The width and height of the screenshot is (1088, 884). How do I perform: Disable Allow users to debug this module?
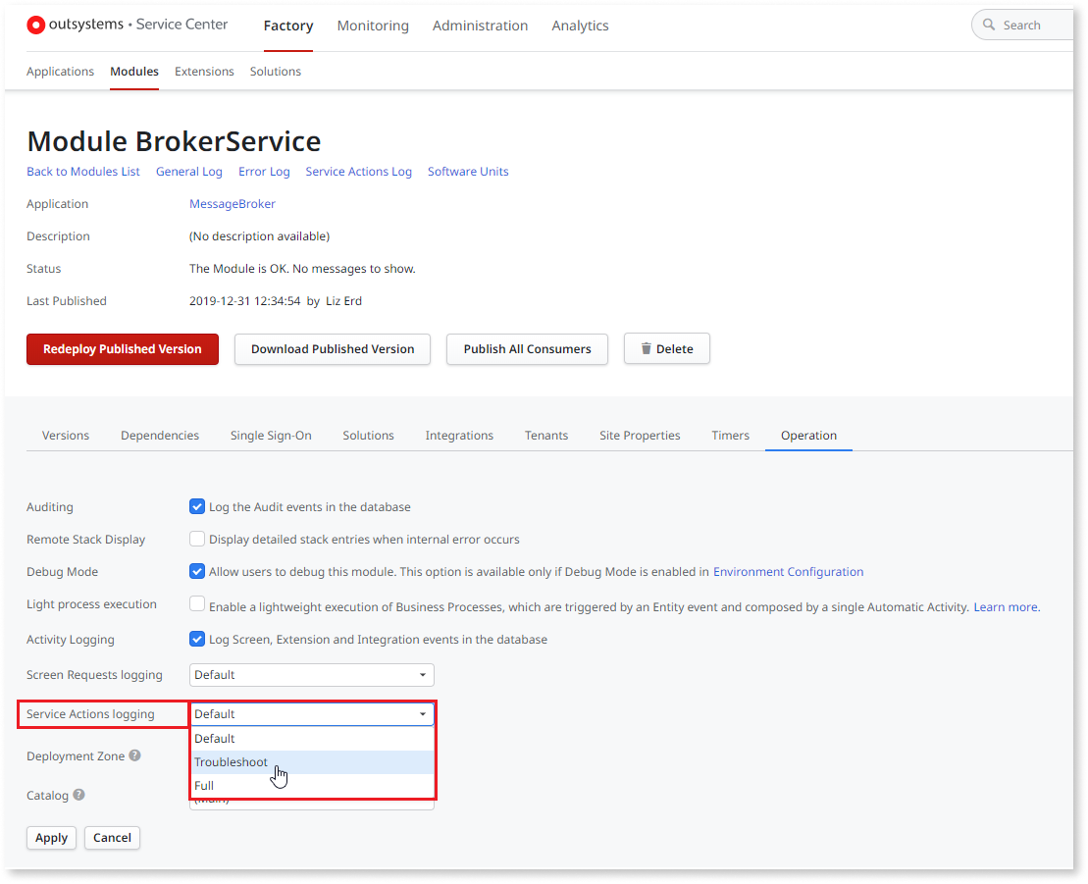click(x=197, y=571)
